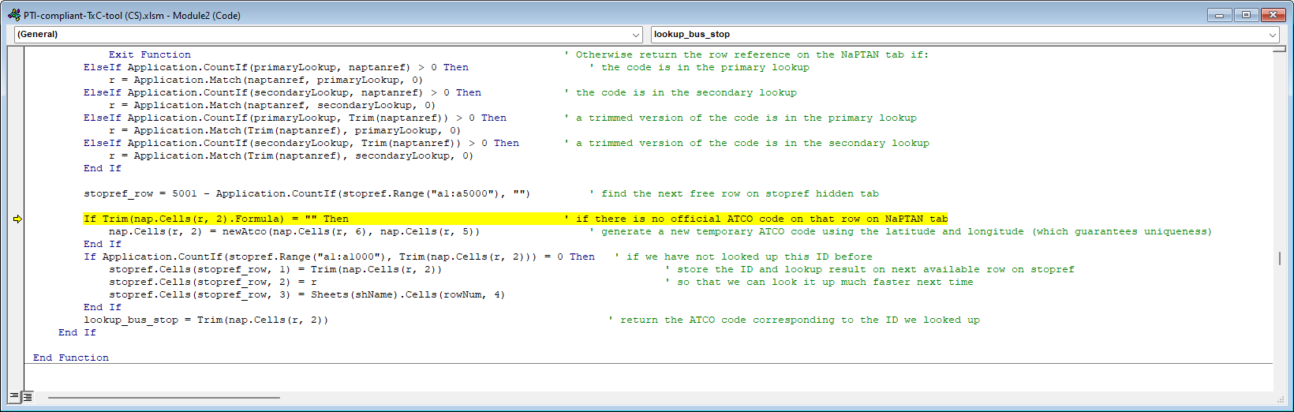The height and width of the screenshot is (412, 1294).
Task: Click the yellow execution pointer arrow in margin
Action: click(17, 219)
